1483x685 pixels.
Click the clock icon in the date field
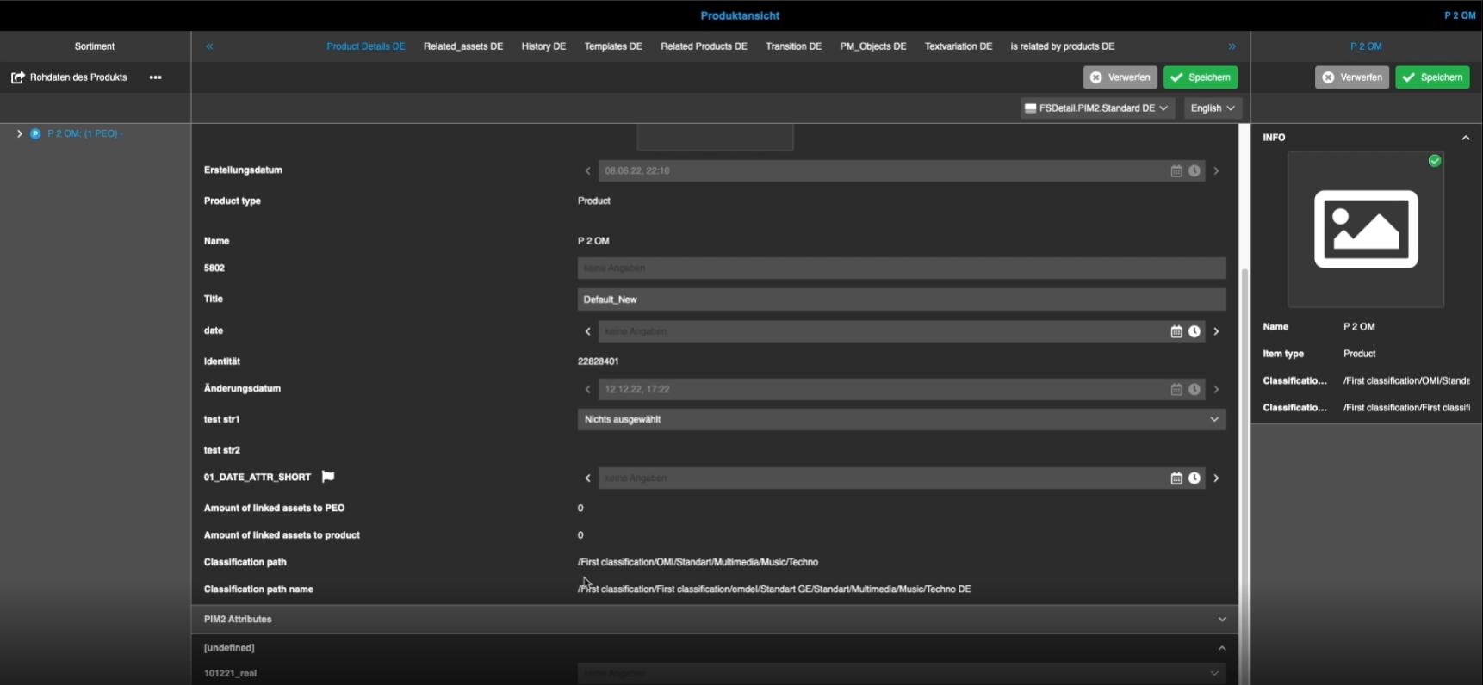(1194, 331)
